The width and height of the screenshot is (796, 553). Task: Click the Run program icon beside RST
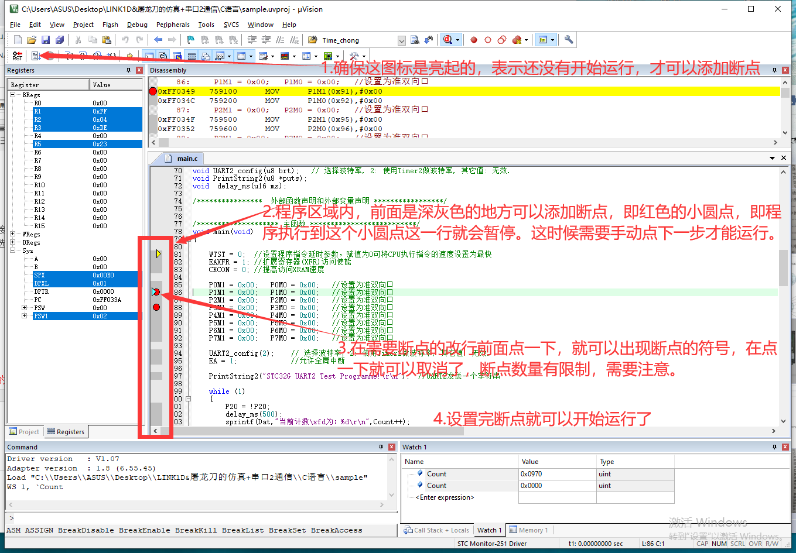pyautogui.click(x=36, y=56)
